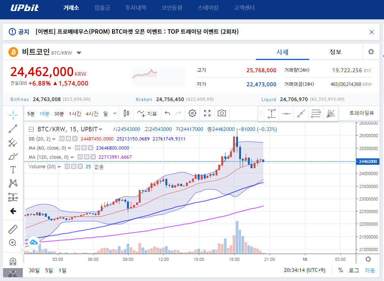Open the 입출금 menu
The width and height of the screenshot is (384, 281).
tap(102, 8)
